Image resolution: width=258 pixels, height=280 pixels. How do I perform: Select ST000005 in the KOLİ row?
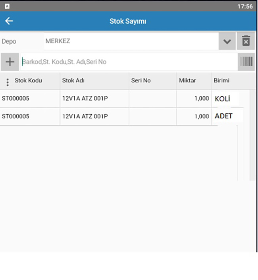pos(15,98)
